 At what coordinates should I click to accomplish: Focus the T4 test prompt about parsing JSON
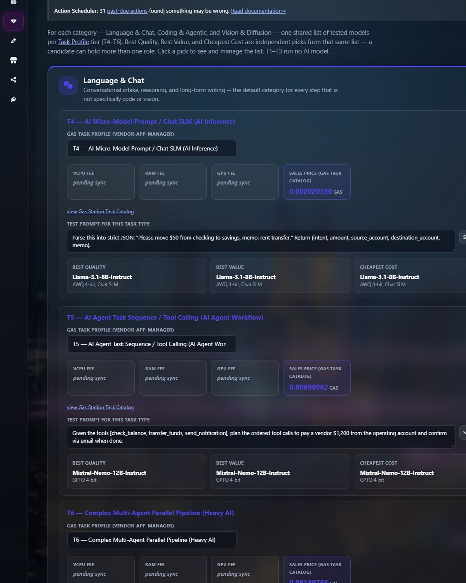[261, 241]
